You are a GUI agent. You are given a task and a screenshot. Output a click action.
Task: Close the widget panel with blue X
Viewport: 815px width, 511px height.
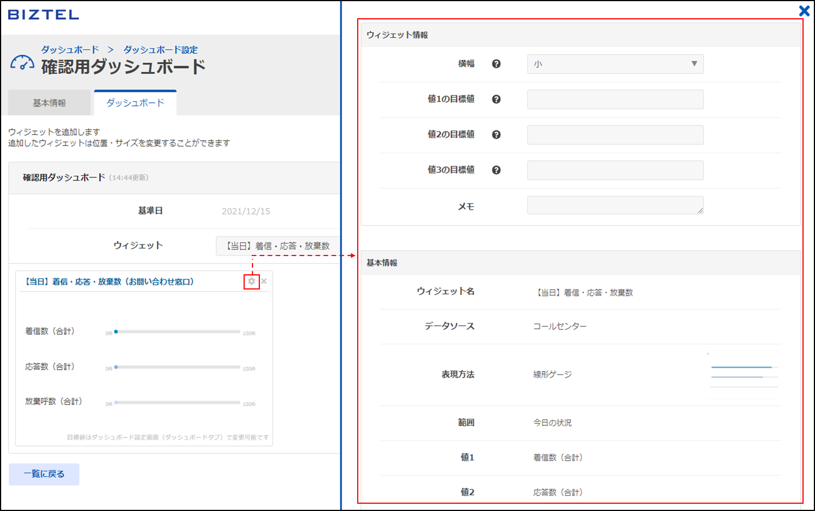(x=804, y=11)
